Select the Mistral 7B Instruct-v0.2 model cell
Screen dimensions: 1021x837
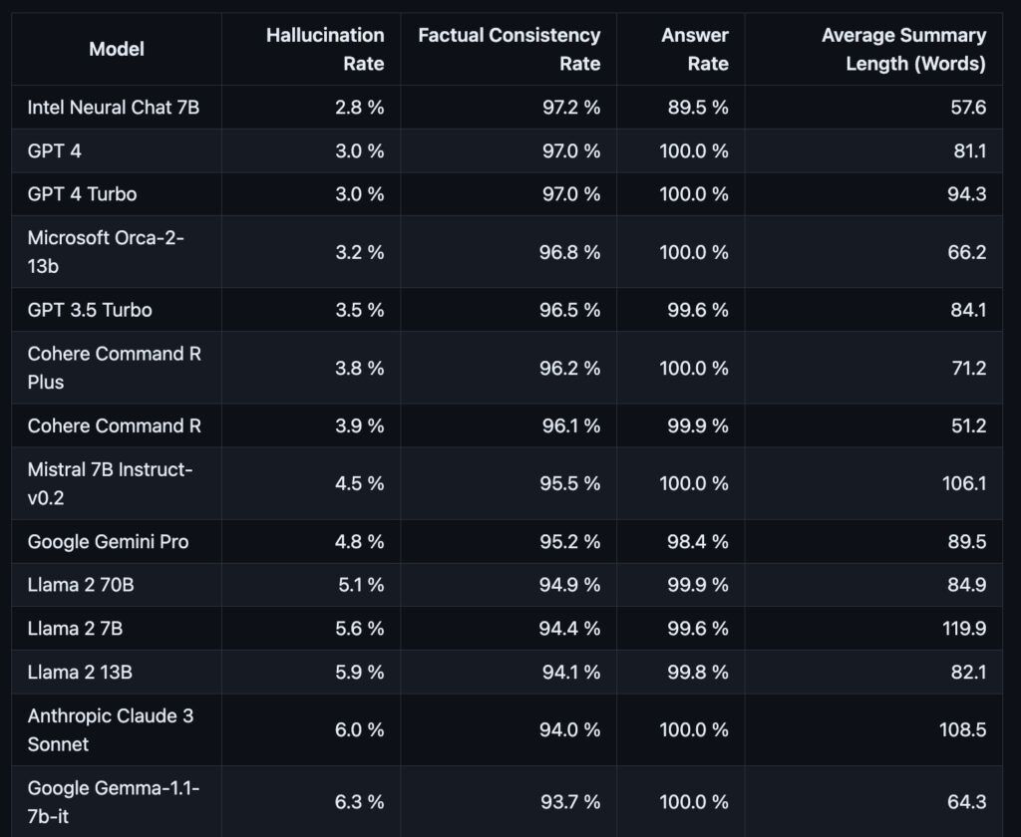click(110, 483)
